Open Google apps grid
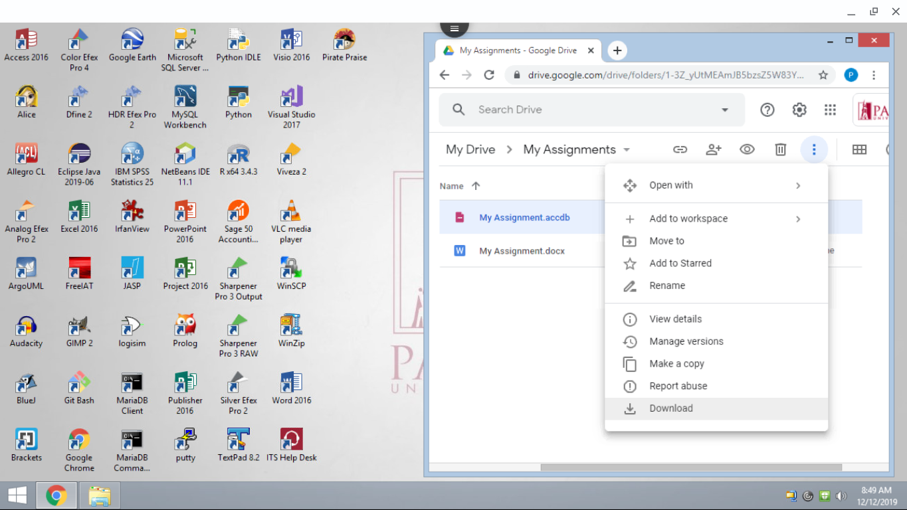The width and height of the screenshot is (907, 510). click(x=830, y=110)
